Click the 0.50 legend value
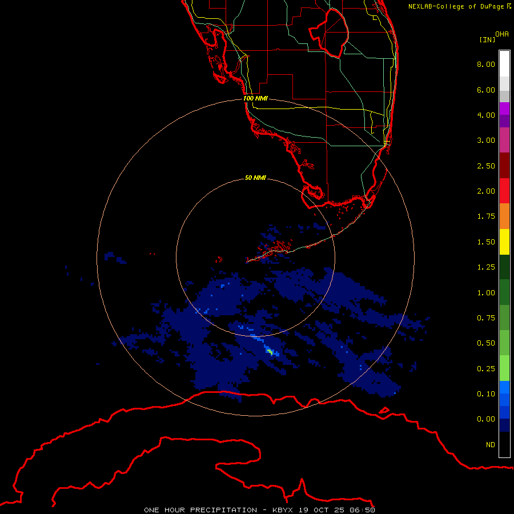Viewport: 514px width, 514px height. pos(486,343)
